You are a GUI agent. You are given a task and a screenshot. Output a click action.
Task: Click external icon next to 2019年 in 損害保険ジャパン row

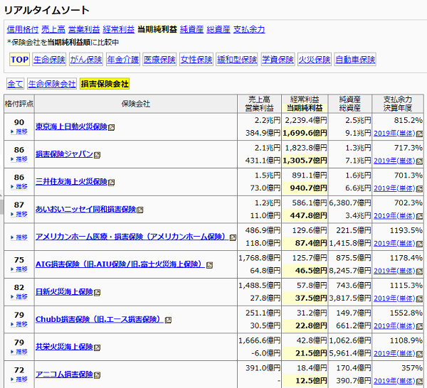420,161
